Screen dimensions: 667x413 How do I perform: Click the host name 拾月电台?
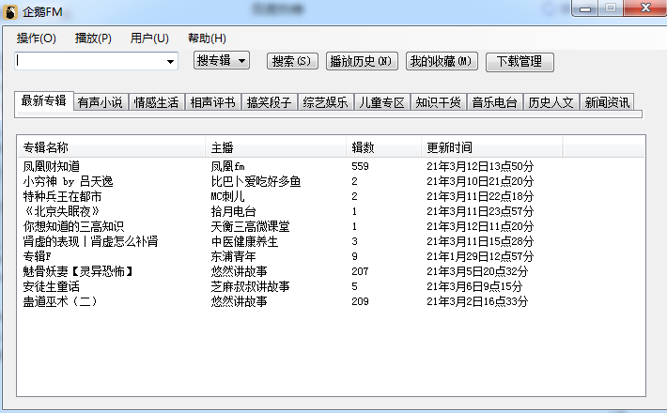point(234,211)
